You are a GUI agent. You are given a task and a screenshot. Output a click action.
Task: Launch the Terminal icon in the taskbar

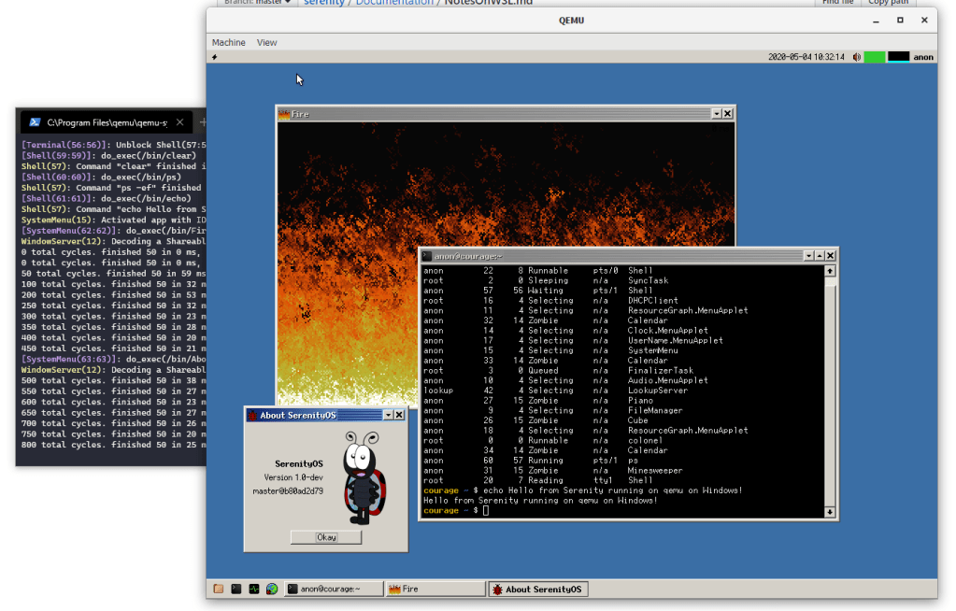pos(236,589)
